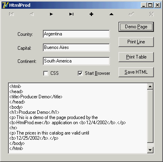Screen dimensions: 163x162
Task: Click the Capital: label
Action: click(24, 48)
